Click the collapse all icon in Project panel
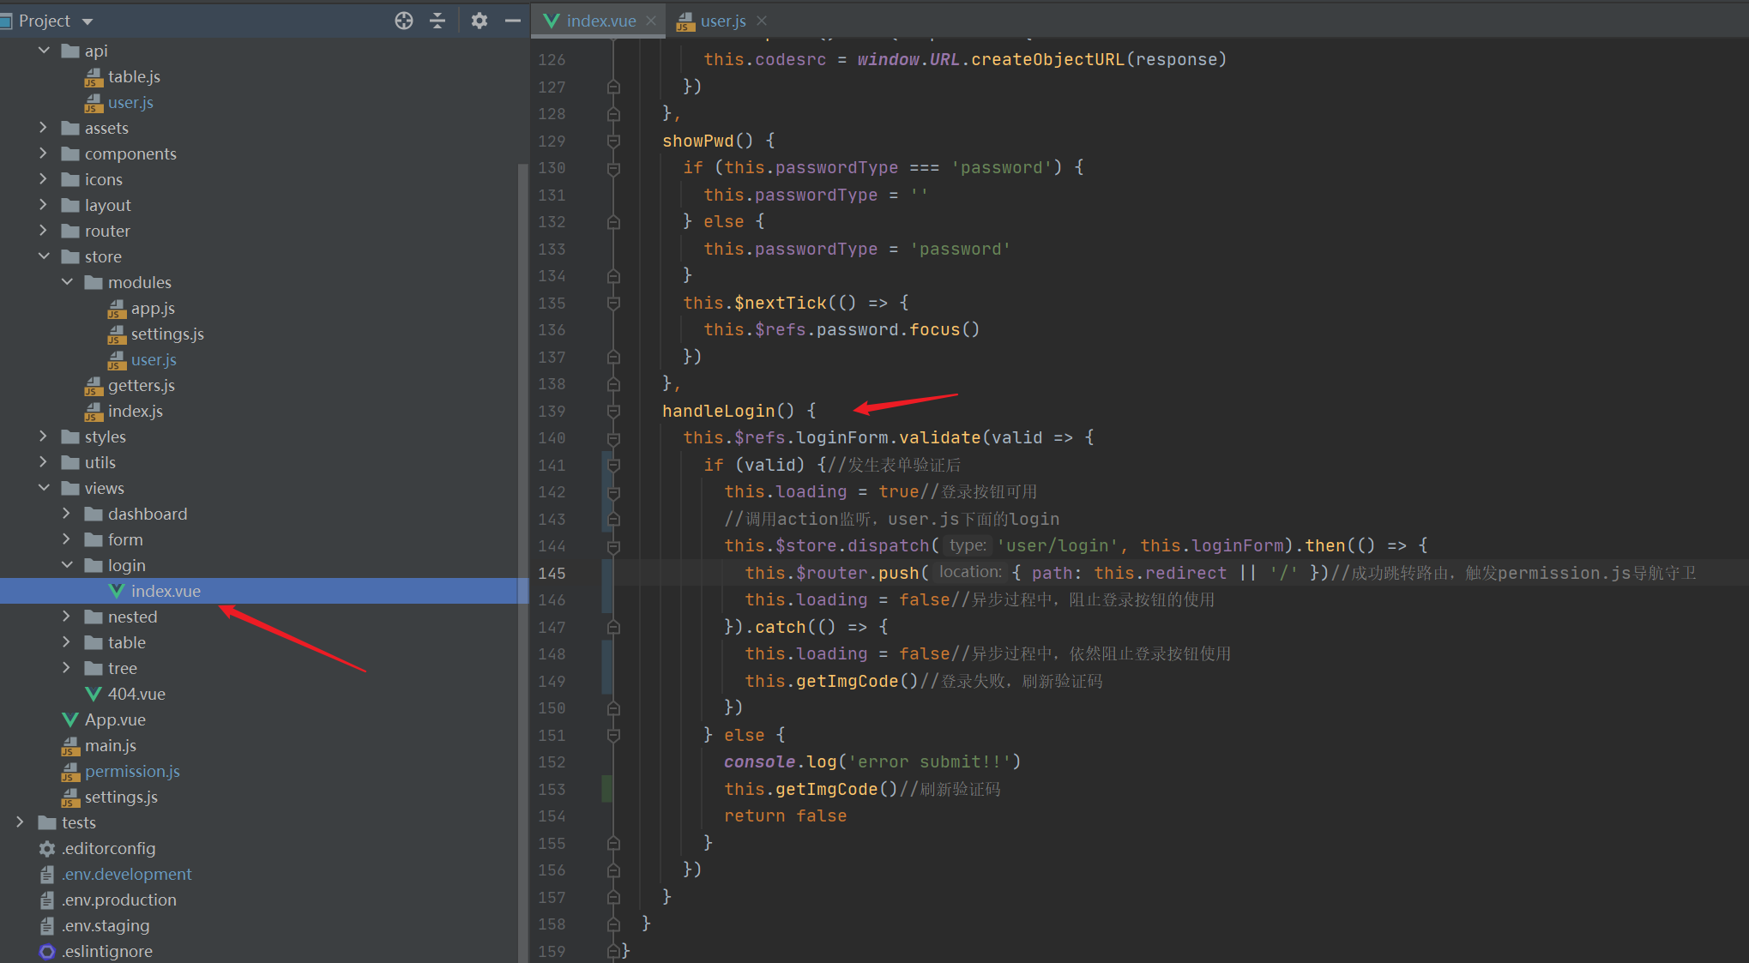 click(437, 21)
